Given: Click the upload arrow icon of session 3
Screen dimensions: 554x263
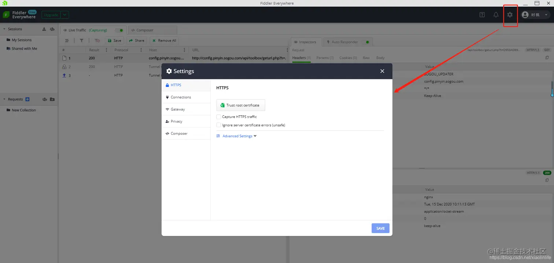Looking at the screenshot, I should tap(64, 75).
